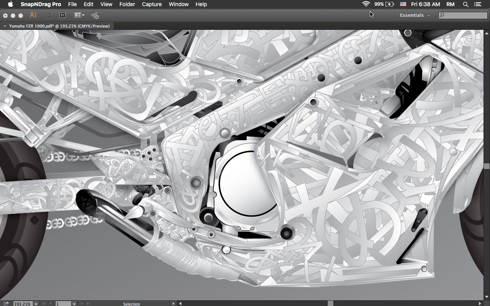
Task: Open the Essentials workspace switcher
Action: 415,15
